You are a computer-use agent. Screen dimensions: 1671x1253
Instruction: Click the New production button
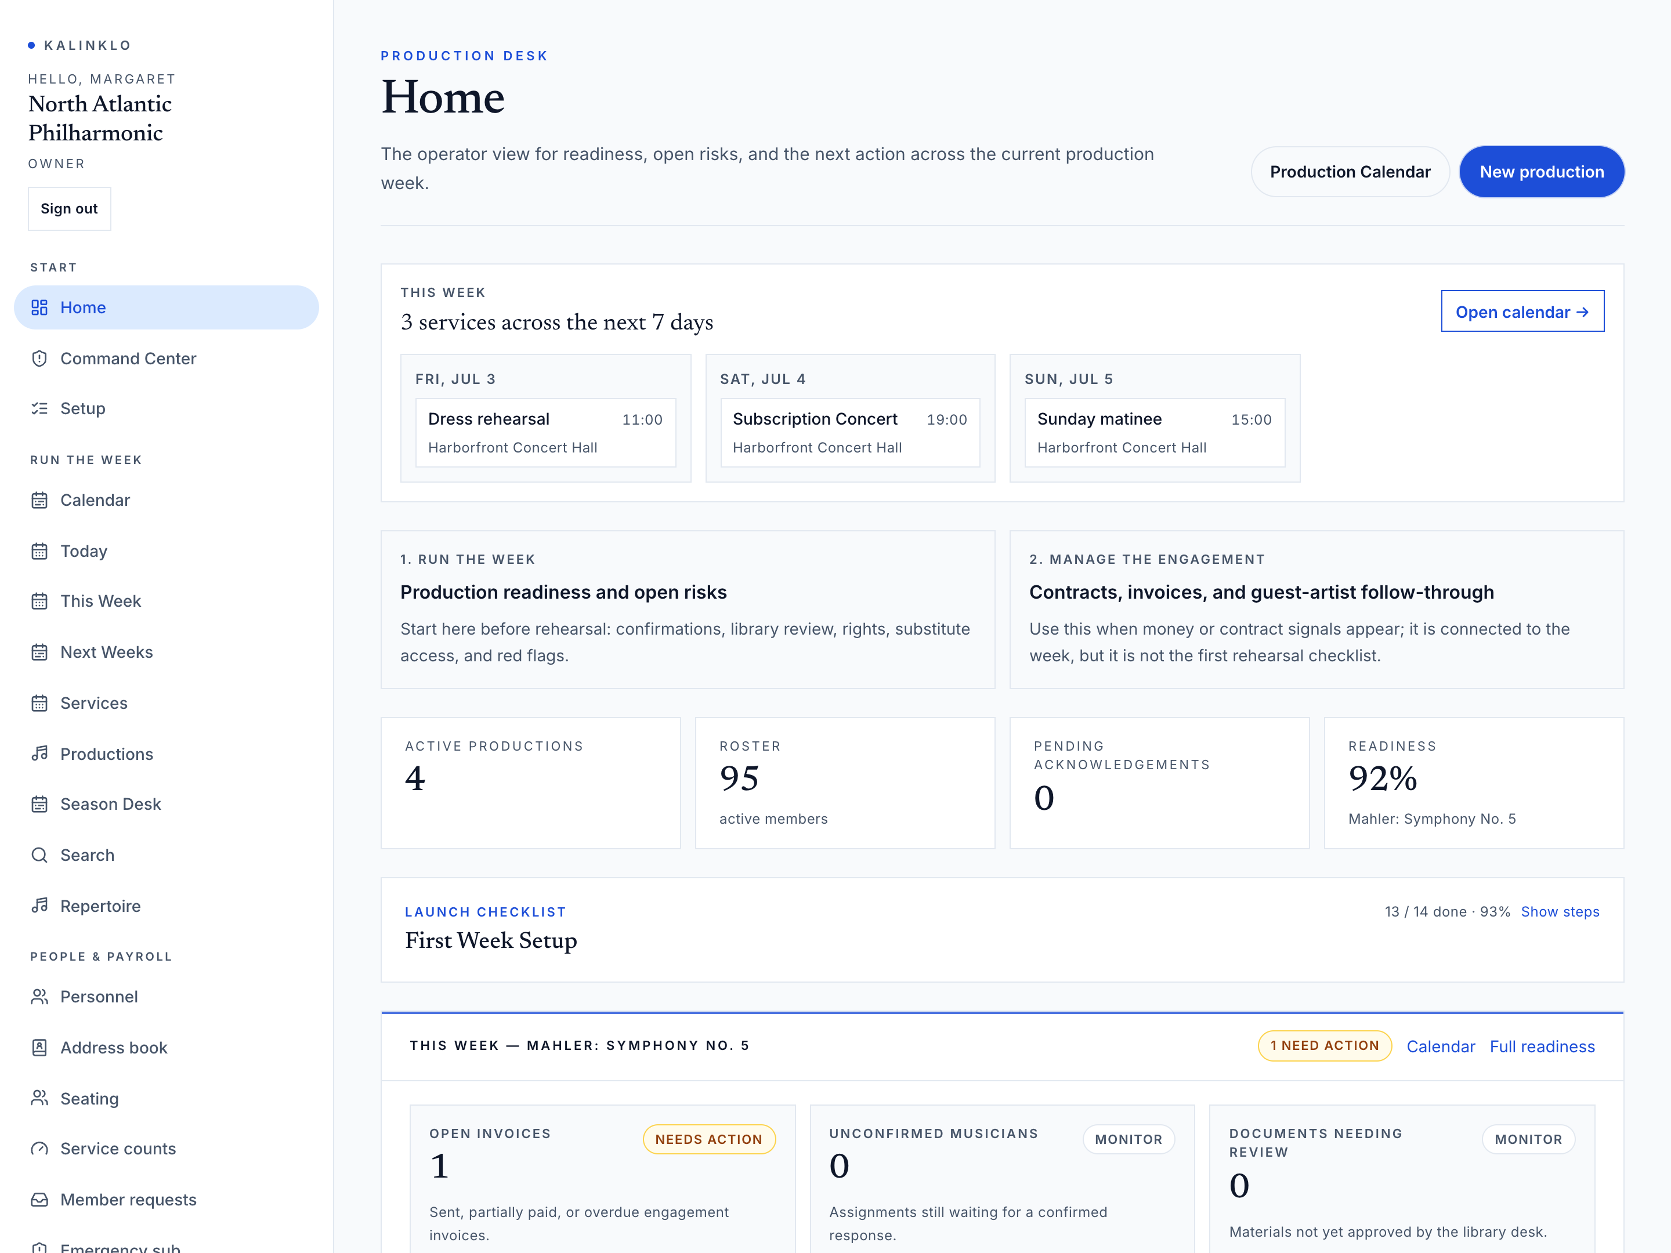click(1541, 172)
